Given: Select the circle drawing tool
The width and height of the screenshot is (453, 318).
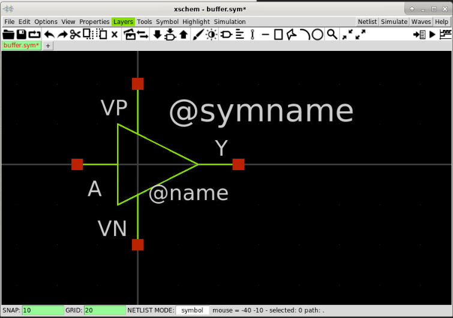Looking at the screenshot, I should click(317, 35).
